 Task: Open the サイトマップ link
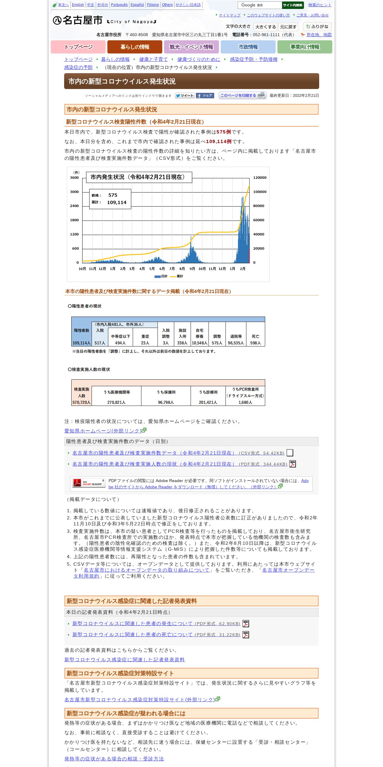point(230,15)
